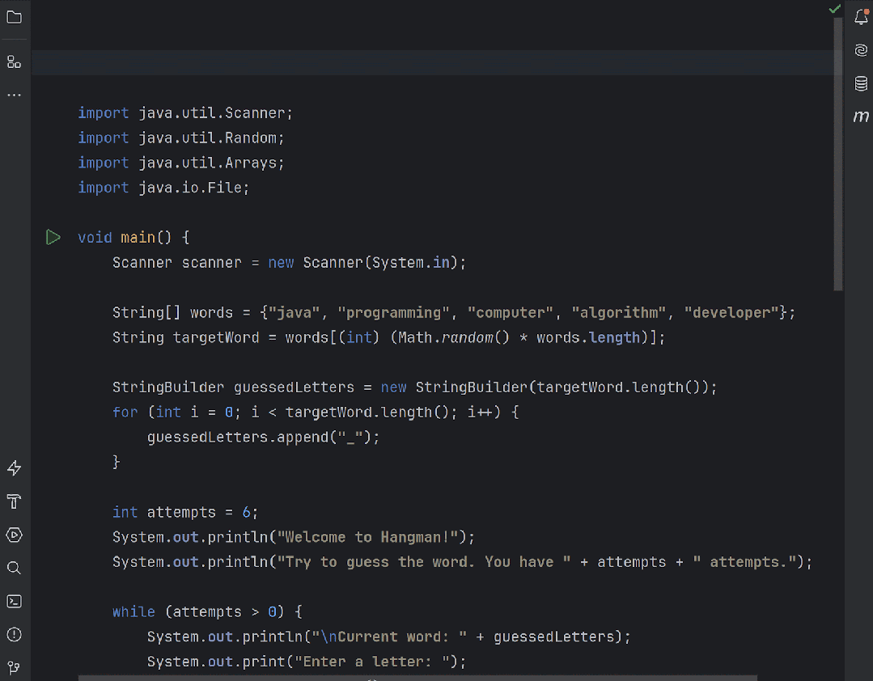The height and width of the screenshot is (681, 873).
Task: Open the Find magnifier tool window
Action: point(14,568)
